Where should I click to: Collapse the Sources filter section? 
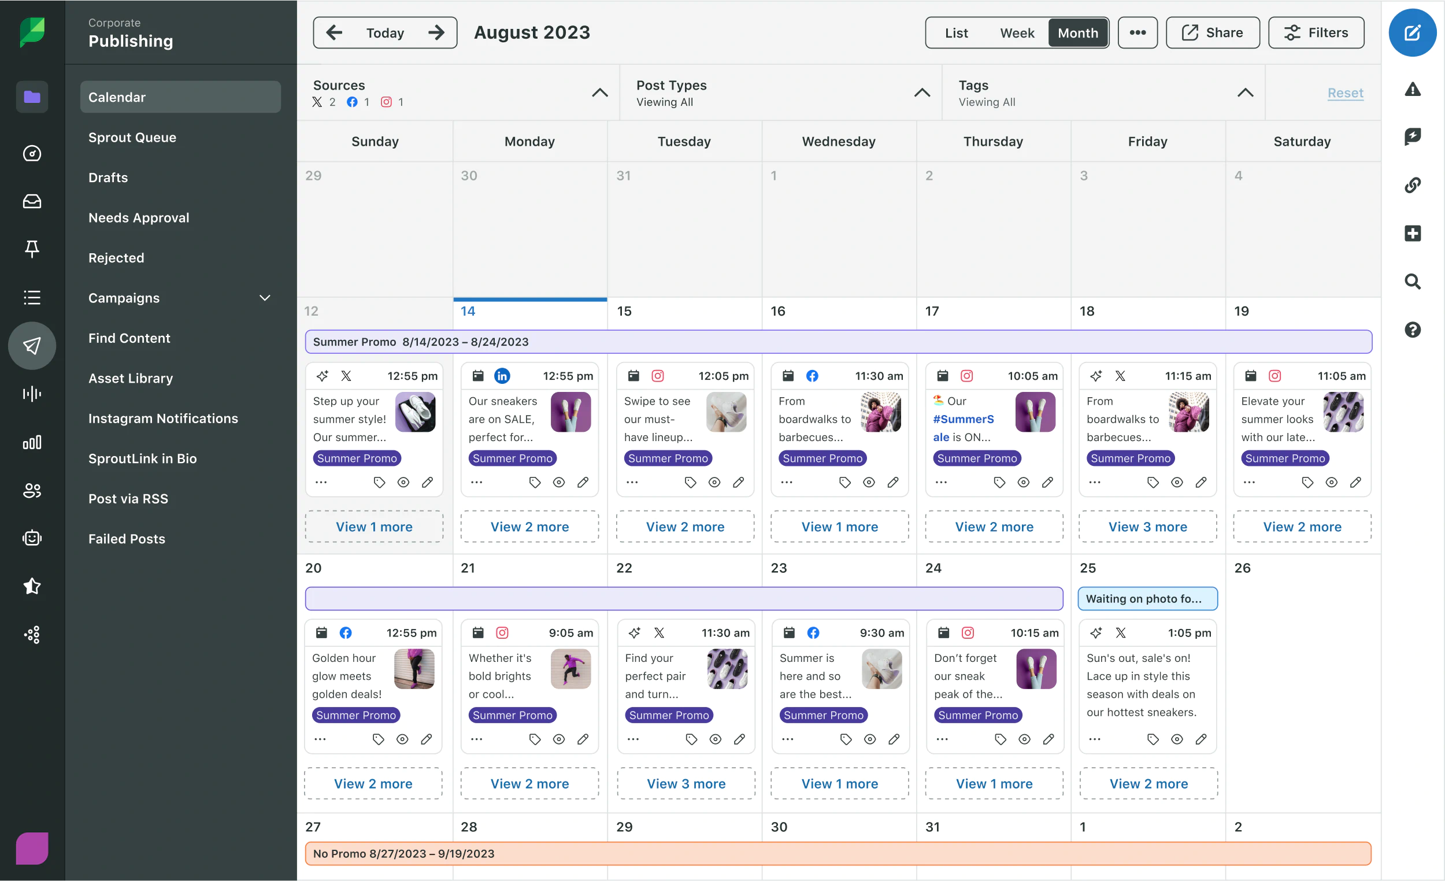(599, 92)
